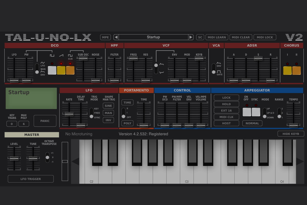Open the LFO shape SINE selector
This screenshot has height=205, width=307.
[108, 106]
